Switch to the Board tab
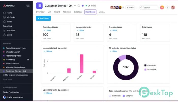 57,12
